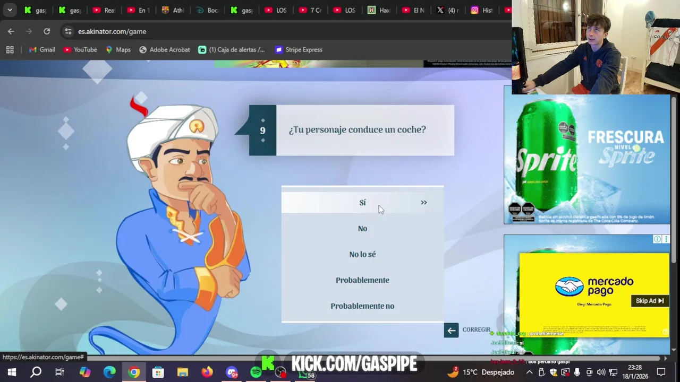Click the Chrome back navigation arrow
The image size is (680, 382).
(x=11, y=31)
